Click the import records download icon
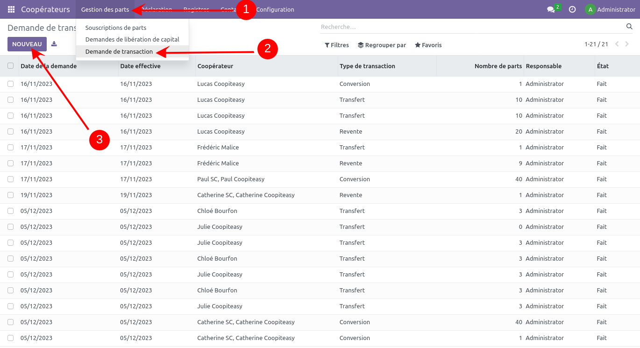The width and height of the screenshot is (640, 348). tap(54, 44)
